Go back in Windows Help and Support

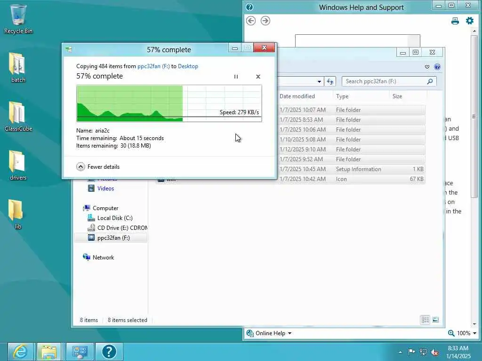[251, 21]
